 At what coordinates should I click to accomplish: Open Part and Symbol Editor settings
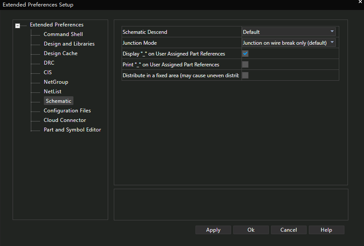point(72,130)
